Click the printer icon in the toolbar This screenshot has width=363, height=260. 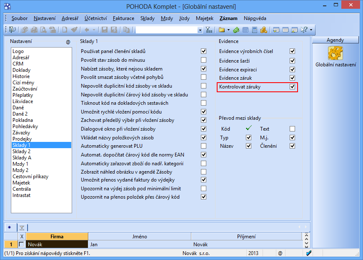[34, 30]
